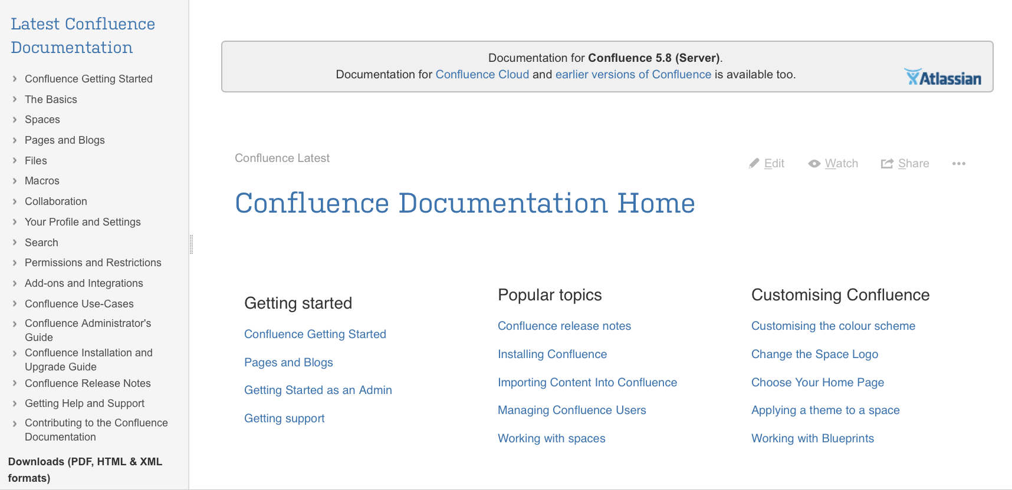The image size is (1012, 490).
Task: Expand the Macros sidebar chevron
Action: 15,181
